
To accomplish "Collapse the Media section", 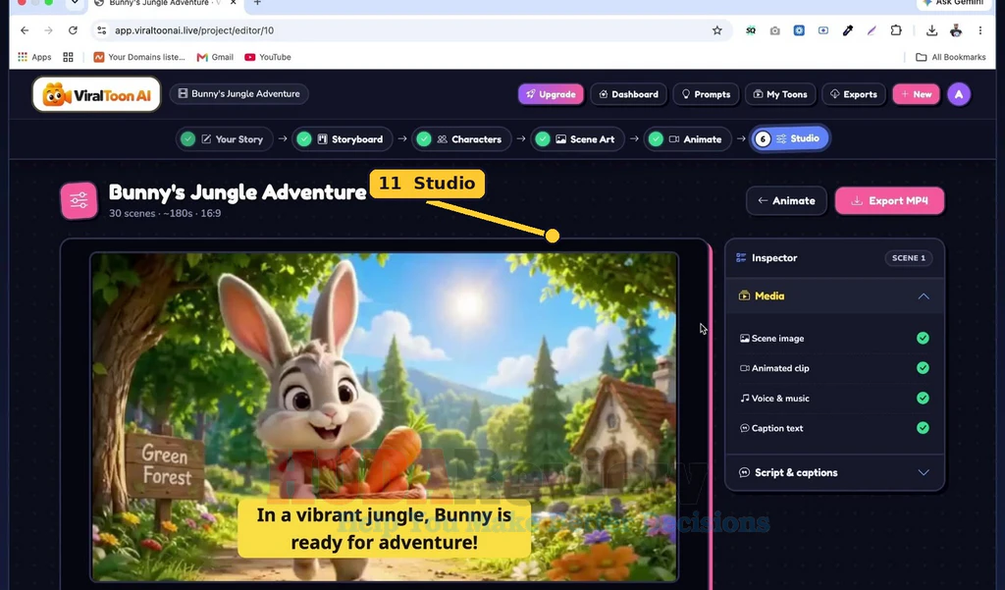I will (x=834, y=296).
